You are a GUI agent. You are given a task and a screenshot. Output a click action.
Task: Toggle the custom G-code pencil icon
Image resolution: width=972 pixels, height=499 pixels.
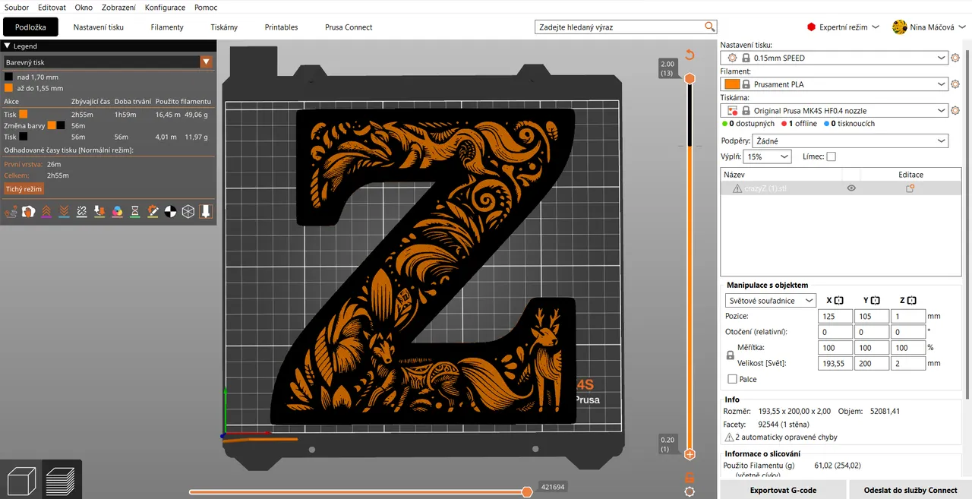click(153, 211)
